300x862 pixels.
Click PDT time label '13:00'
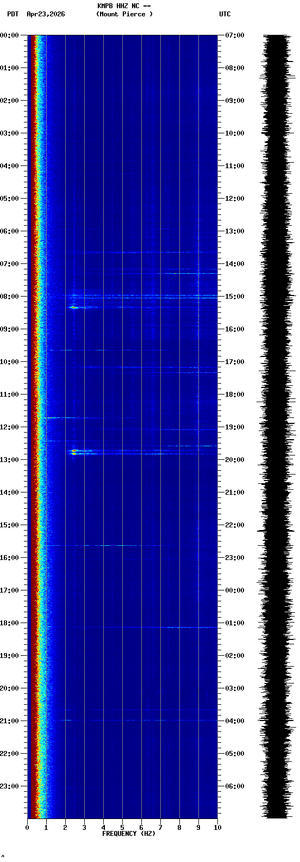(10, 460)
